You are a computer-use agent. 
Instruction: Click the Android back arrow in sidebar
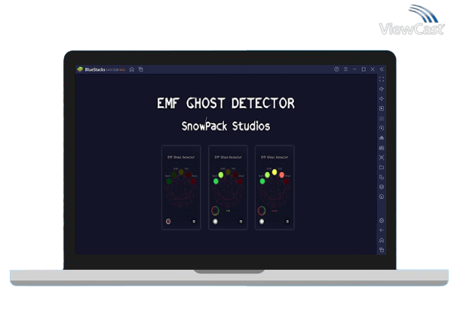(382, 231)
